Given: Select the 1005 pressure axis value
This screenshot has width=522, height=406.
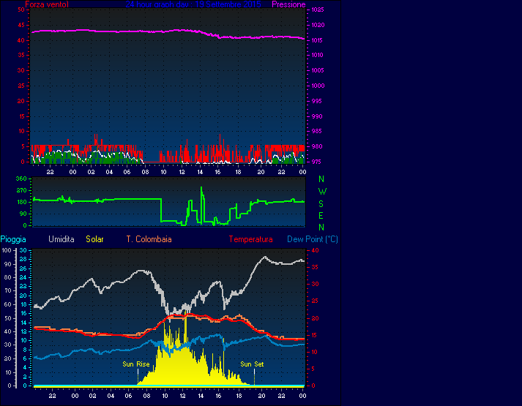Looking at the screenshot, I should click(318, 70).
